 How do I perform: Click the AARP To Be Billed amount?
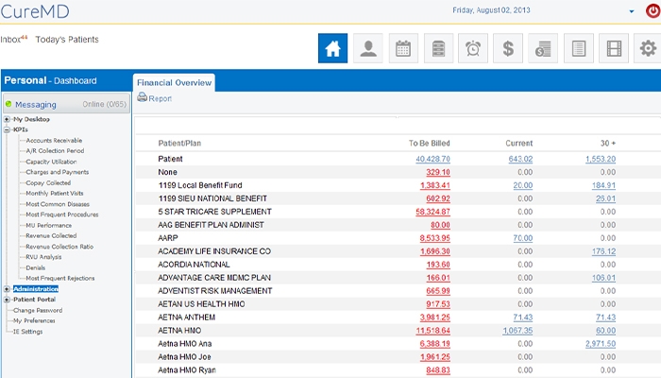tap(434, 239)
